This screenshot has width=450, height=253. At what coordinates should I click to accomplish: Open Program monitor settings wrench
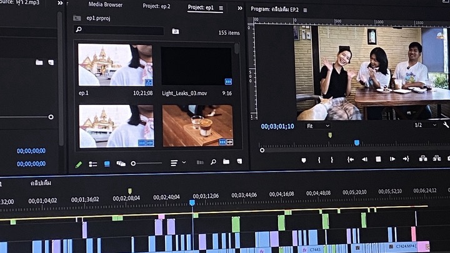tap(446, 125)
